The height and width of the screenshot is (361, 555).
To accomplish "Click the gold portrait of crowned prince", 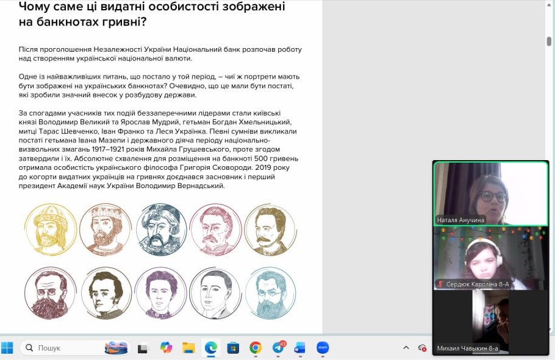I will (50, 229).
